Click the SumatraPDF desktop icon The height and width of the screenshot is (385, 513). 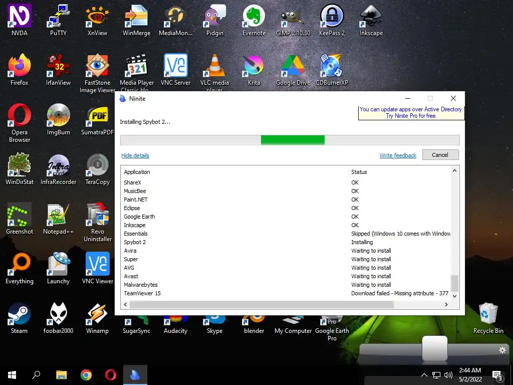[x=97, y=119]
